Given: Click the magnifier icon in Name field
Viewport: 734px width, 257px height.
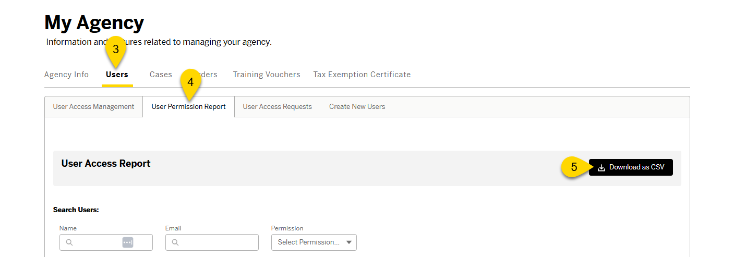Looking at the screenshot, I should [69, 242].
